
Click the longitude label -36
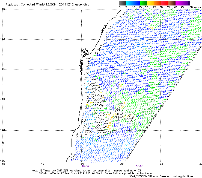(x=121, y=164)
